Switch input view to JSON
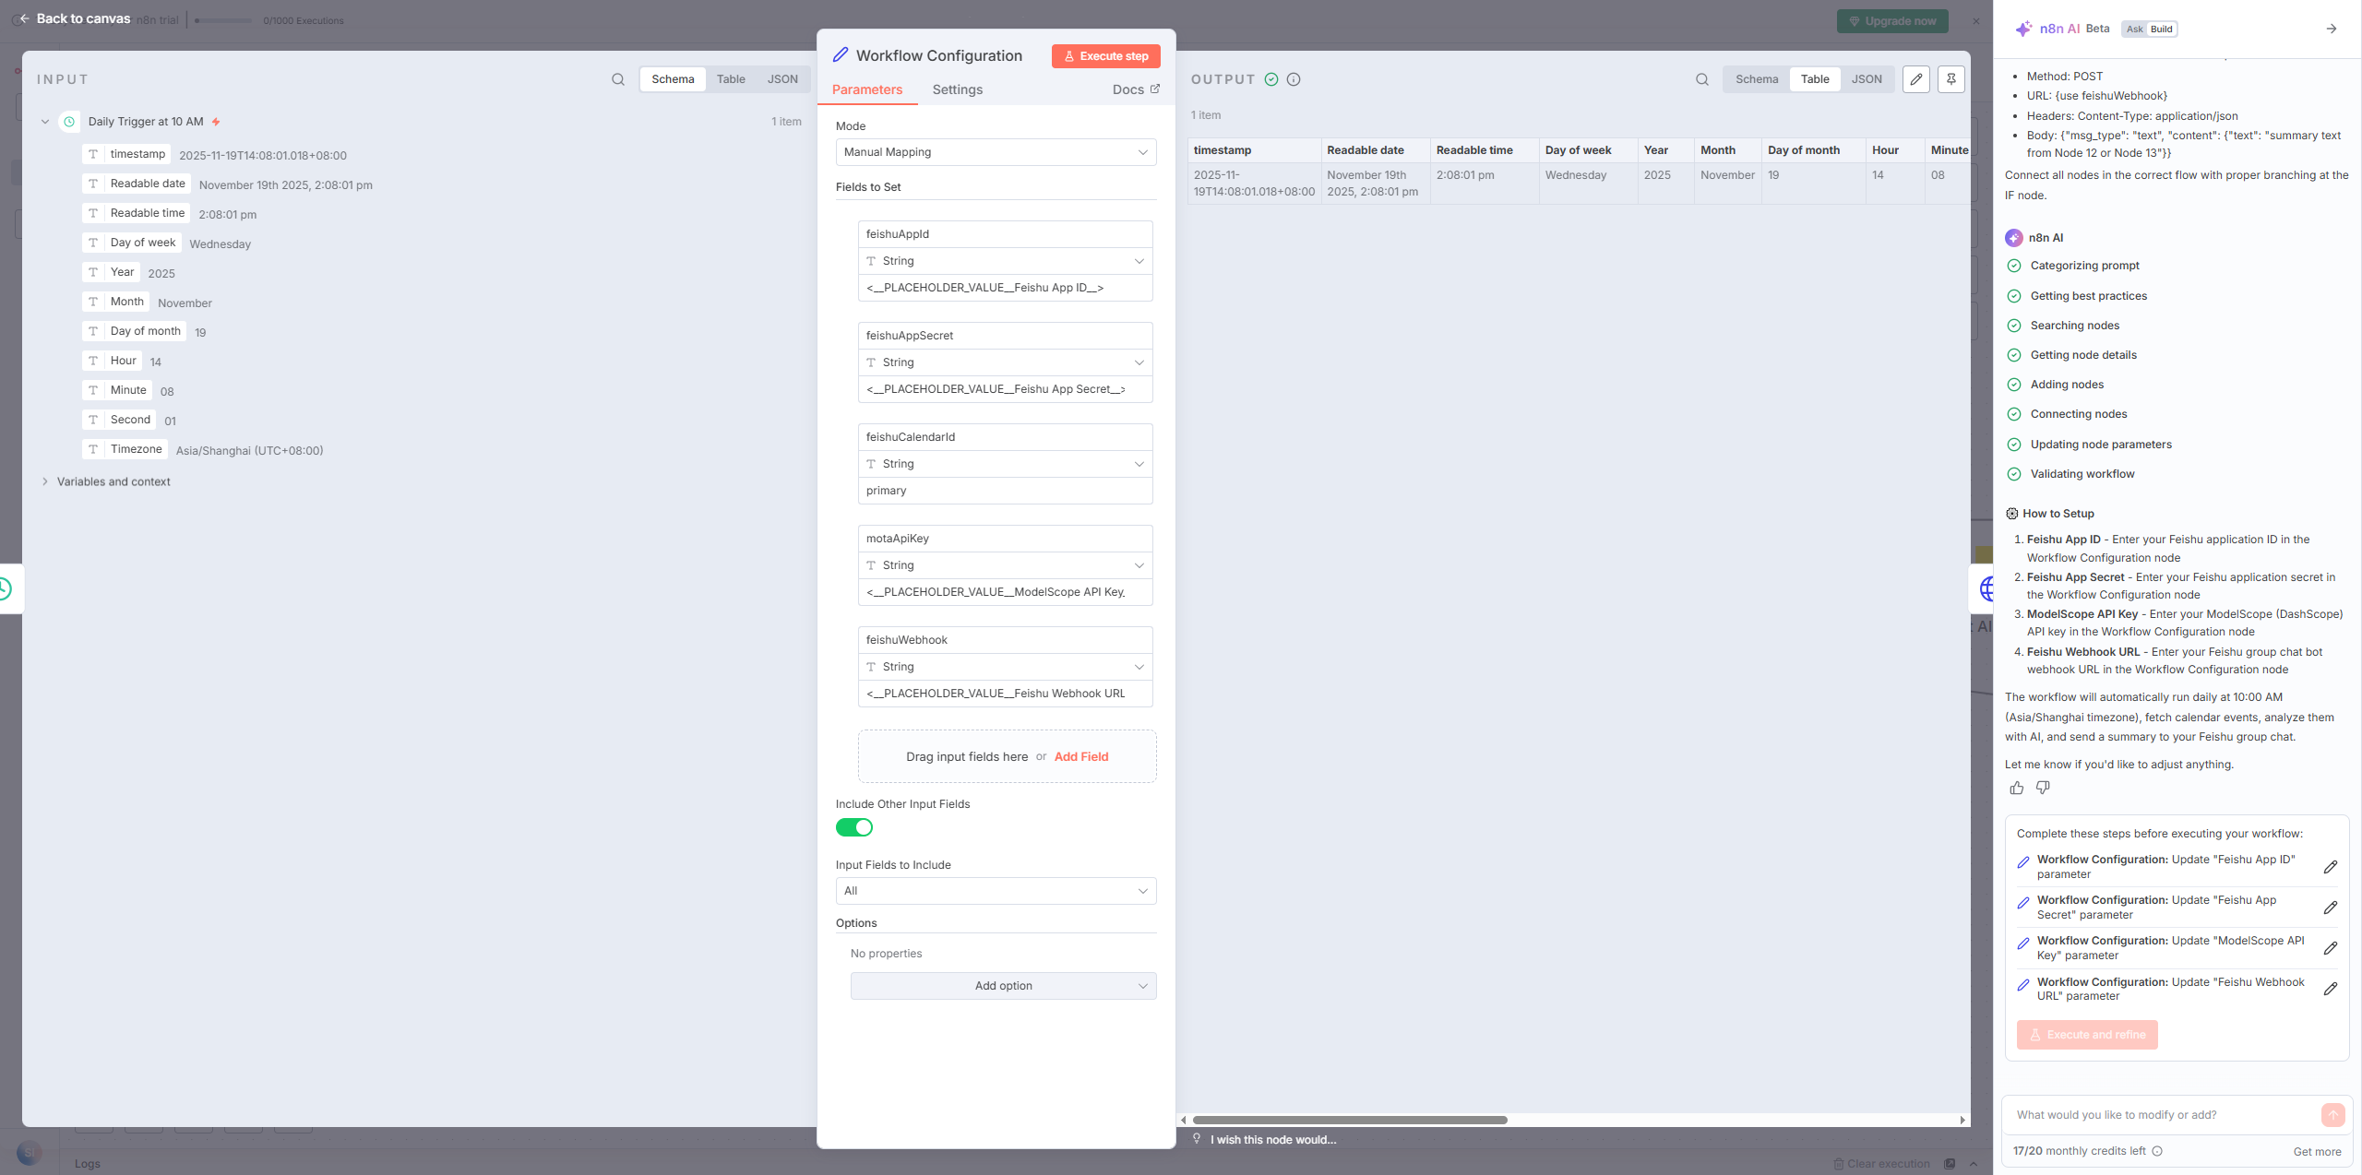Image resolution: width=2362 pixels, height=1175 pixels. pos(781,79)
